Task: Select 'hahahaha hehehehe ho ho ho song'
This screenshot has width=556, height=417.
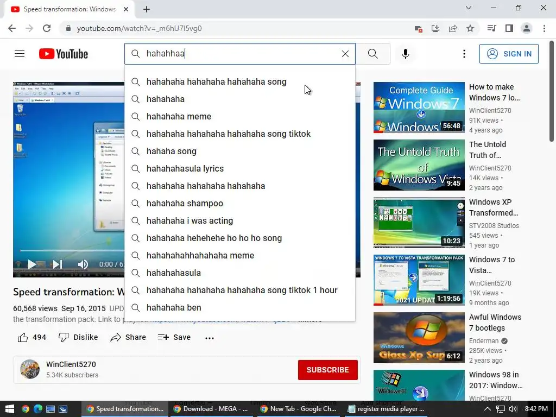Action: [239, 238]
